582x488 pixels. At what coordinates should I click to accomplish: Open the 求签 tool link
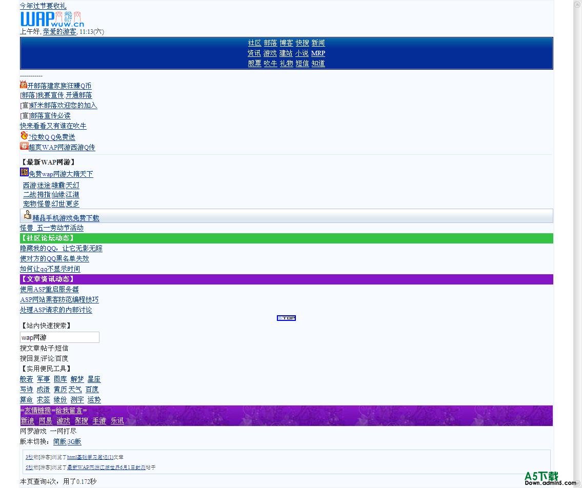44,400
